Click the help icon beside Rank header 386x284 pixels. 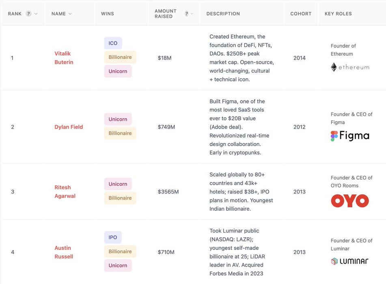click(28, 13)
